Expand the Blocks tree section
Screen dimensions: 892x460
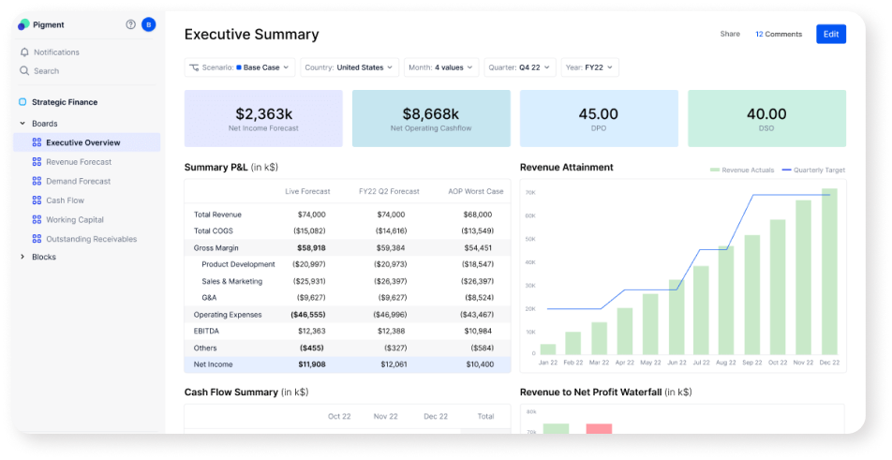pyautogui.click(x=22, y=257)
